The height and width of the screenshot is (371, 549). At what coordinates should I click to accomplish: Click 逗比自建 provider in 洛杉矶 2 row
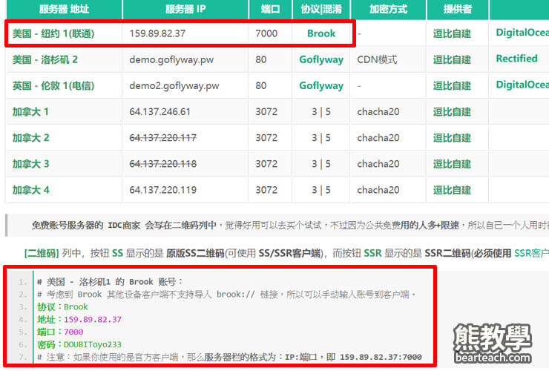[452, 59]
